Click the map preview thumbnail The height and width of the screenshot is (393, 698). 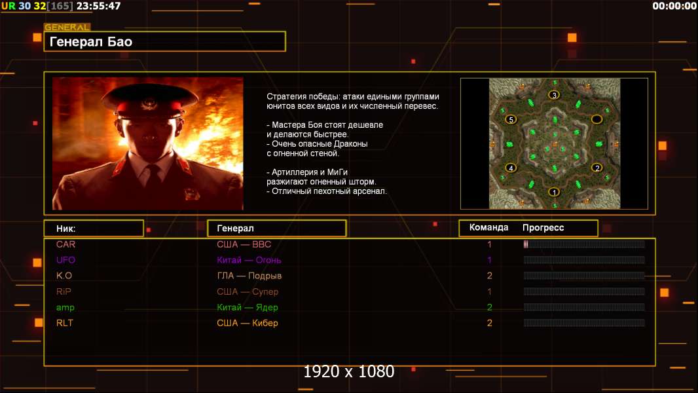pyautogui.click(x=554, y=143)
